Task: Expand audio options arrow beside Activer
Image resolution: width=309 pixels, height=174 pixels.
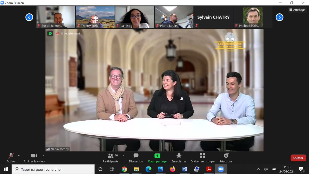Action: tap(19, 156)
